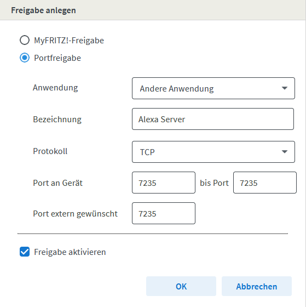Click the Bezeichnung field label

pyautogui.click(x=57, y=120)
